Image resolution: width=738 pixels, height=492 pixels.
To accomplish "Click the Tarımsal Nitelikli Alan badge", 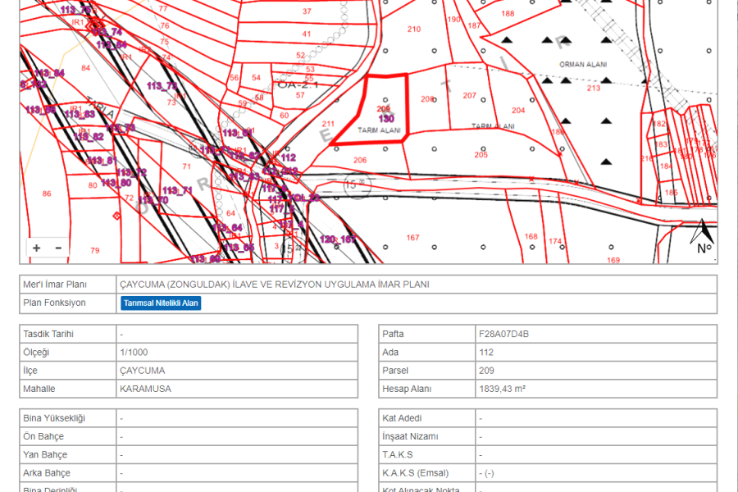I will 161,303.
